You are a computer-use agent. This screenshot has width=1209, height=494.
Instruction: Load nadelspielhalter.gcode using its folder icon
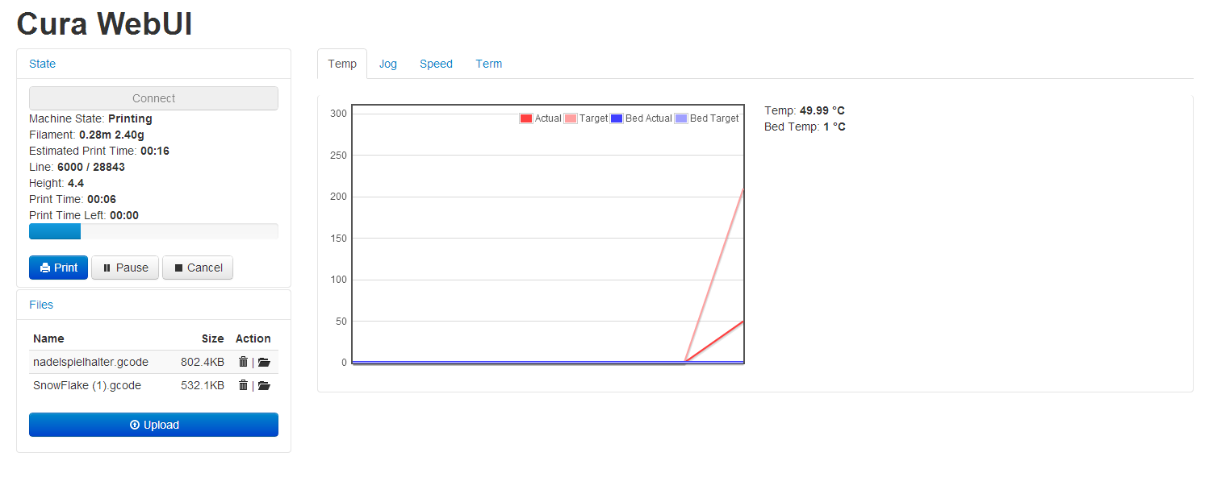pyautogui.click(x=264, y=363)
